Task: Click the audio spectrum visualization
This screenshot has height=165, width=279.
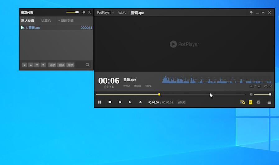Action: (x=217, y=80)
